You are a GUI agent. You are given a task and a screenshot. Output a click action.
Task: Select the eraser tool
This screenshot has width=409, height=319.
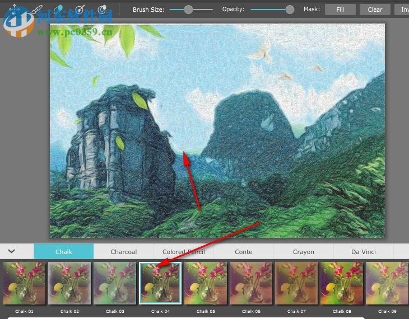(58, 10)
